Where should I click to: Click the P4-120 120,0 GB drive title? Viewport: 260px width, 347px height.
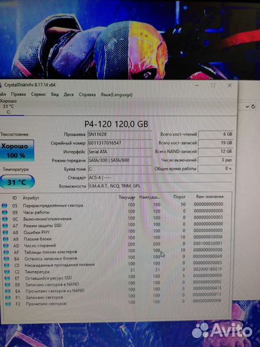point(116,124)
